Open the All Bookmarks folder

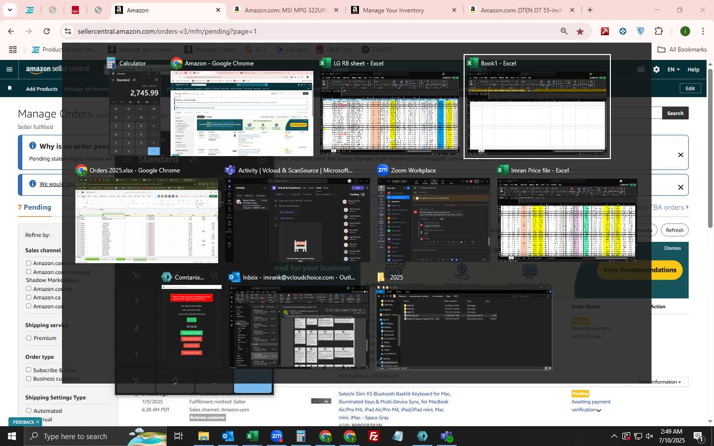click(x=682, y=49)
